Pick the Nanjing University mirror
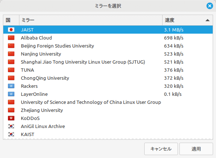 coord(108,54)
